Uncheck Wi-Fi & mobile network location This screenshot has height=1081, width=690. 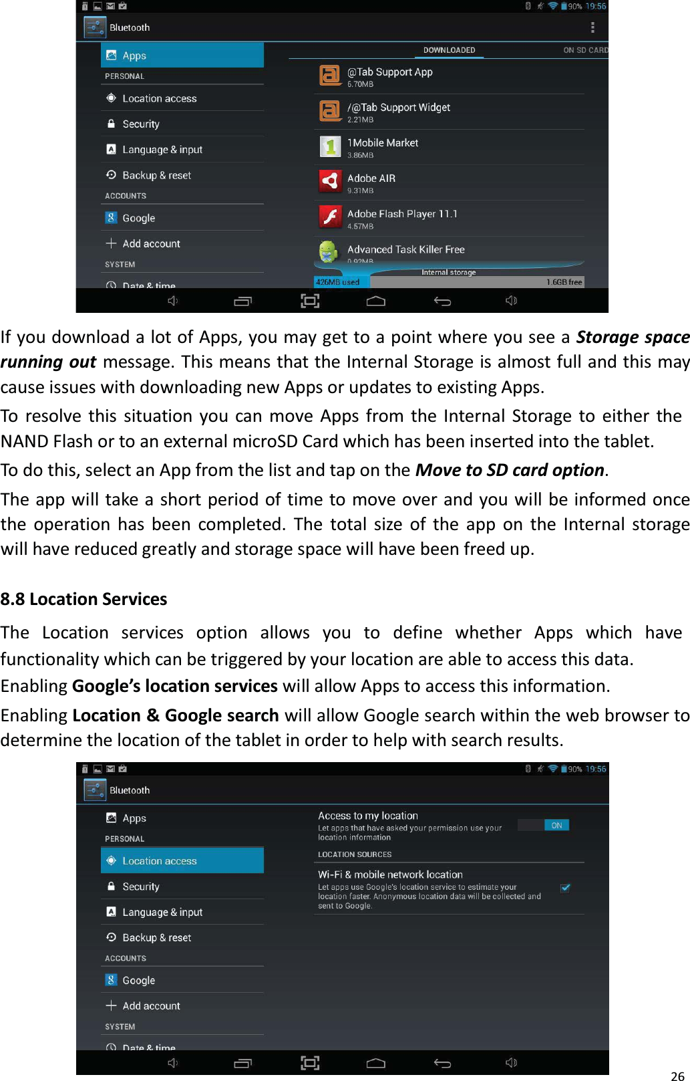pos(565,887)
